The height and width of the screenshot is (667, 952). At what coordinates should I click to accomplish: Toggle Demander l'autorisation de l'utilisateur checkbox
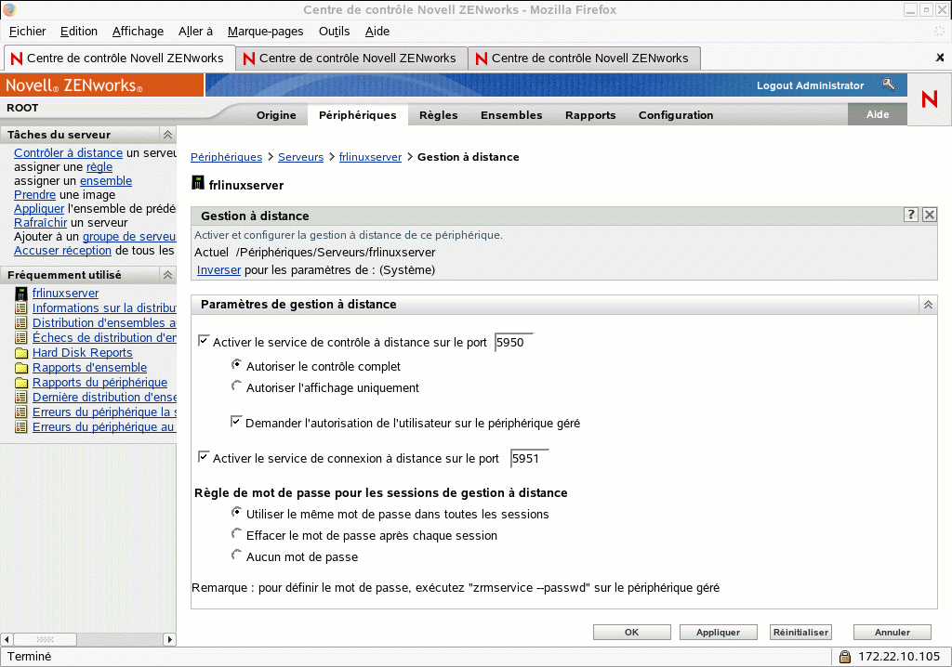coord(236,421)
